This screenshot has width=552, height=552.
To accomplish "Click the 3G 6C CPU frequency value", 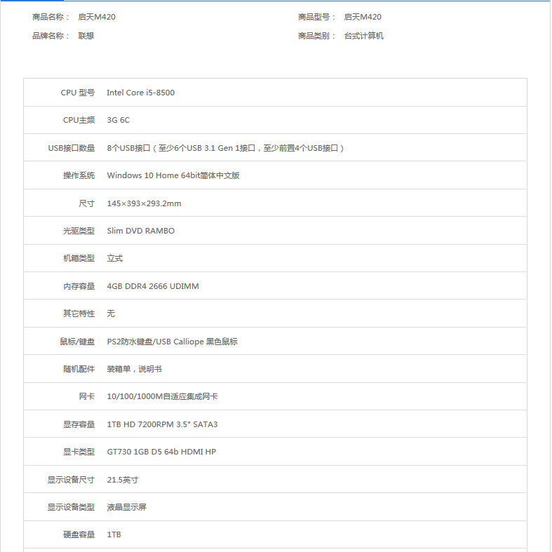I will (118, 120).
